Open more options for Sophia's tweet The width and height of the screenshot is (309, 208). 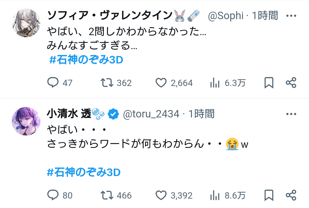pos(291,16)
